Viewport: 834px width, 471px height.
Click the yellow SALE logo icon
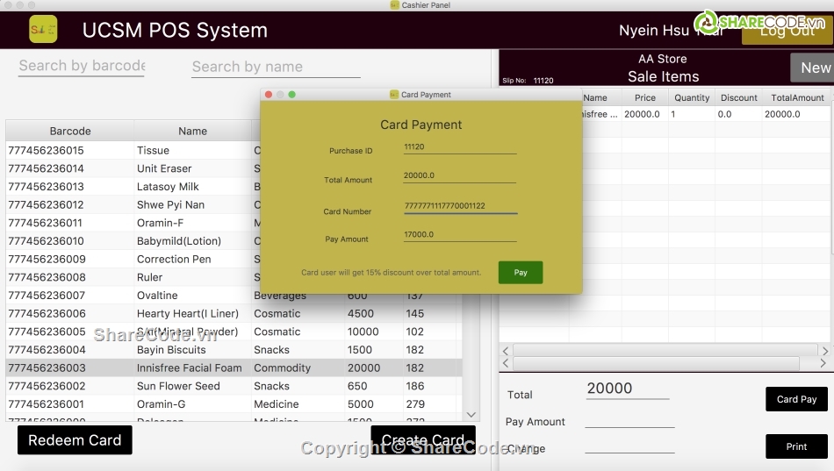click(x=43, y=30)
